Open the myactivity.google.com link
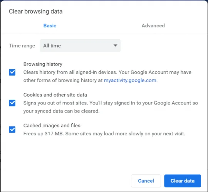 (x=130, y=80)
